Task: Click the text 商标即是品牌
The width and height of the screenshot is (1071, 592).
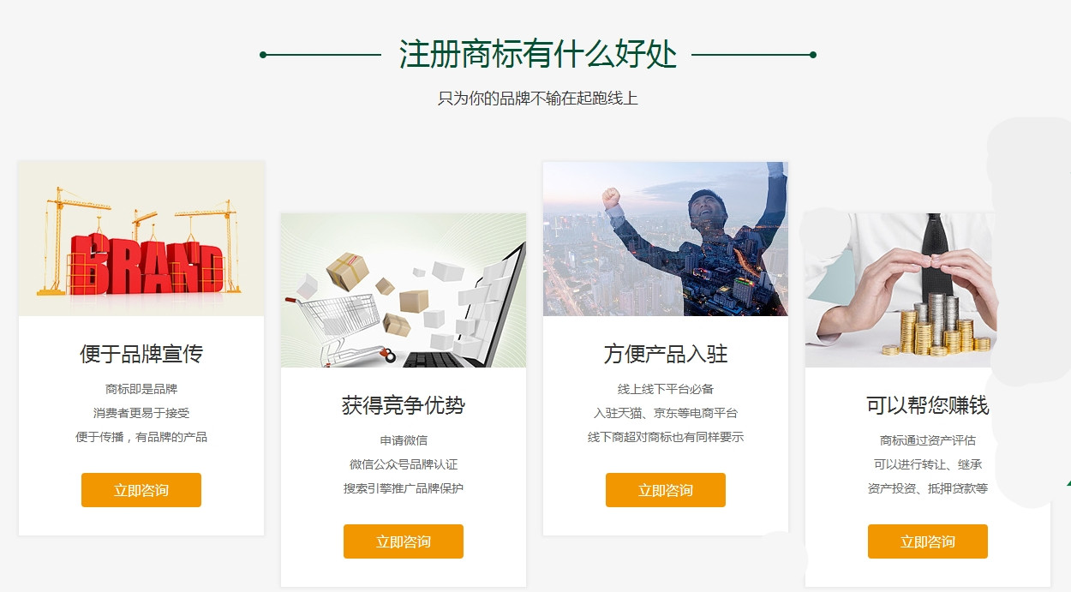Action: 141,389
